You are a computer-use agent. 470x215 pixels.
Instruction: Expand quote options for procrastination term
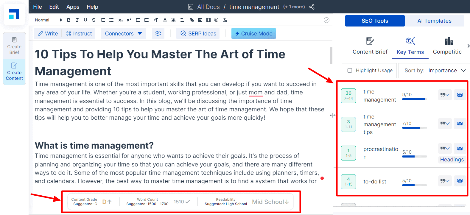pyautogui.click(x=445, y=149)
